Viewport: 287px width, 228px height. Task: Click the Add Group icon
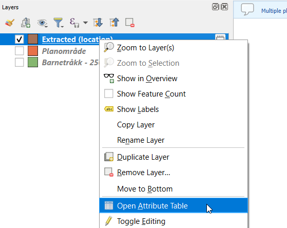pyautogui.click(x=26, y=23)
